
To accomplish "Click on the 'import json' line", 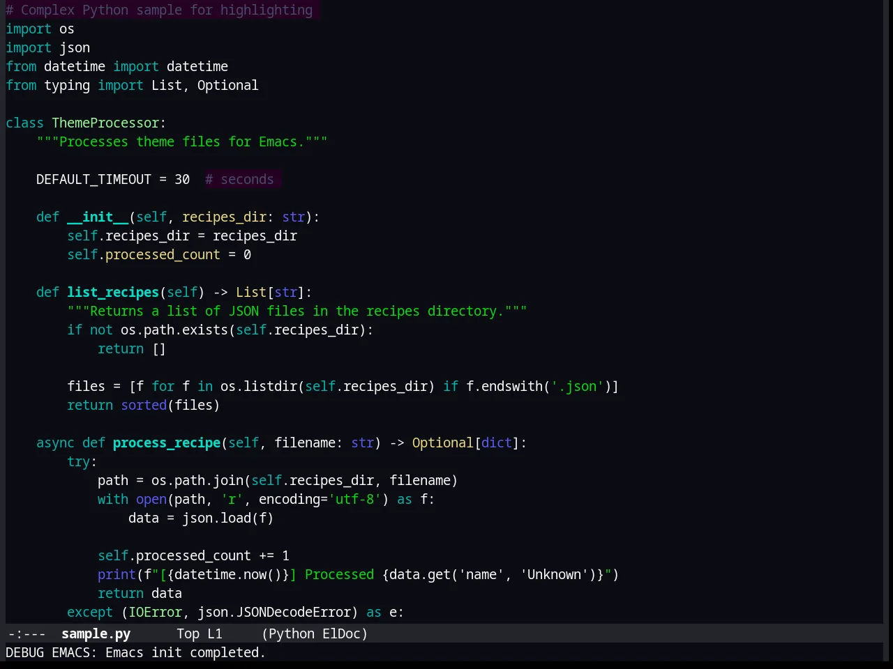I will coord(47,47).
